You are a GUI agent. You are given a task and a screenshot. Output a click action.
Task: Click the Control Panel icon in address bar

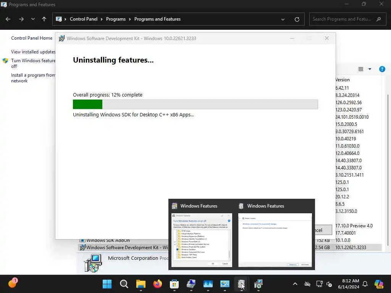[59, 19]
